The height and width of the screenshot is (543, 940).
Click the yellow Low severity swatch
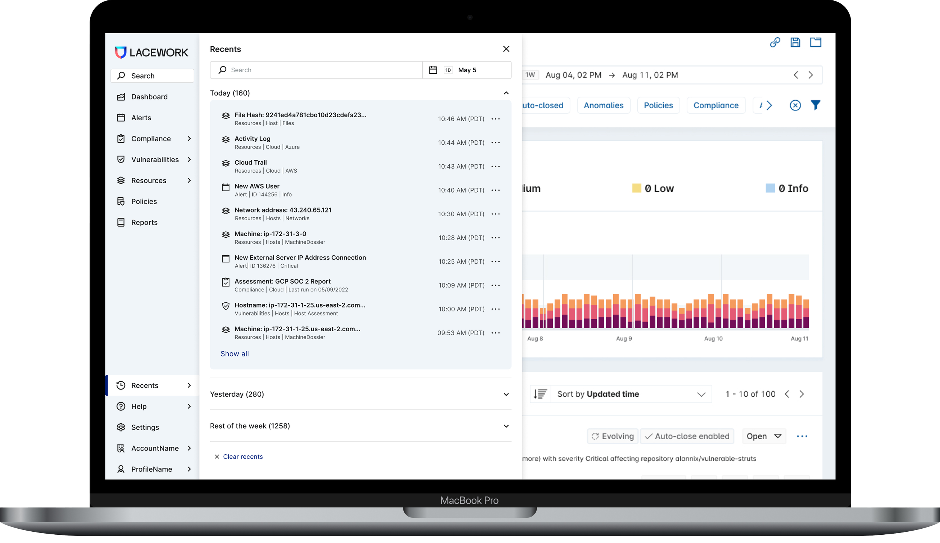point(636,188)
